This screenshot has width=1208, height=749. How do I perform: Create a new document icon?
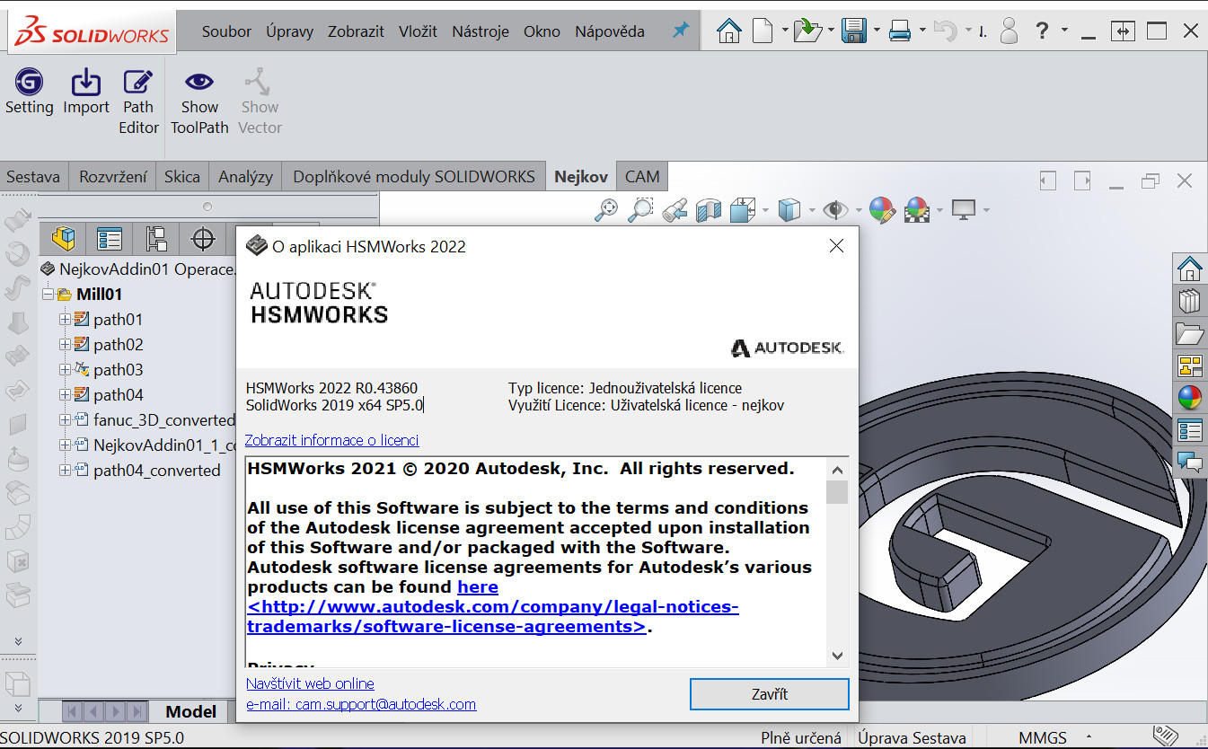point(763,31)
